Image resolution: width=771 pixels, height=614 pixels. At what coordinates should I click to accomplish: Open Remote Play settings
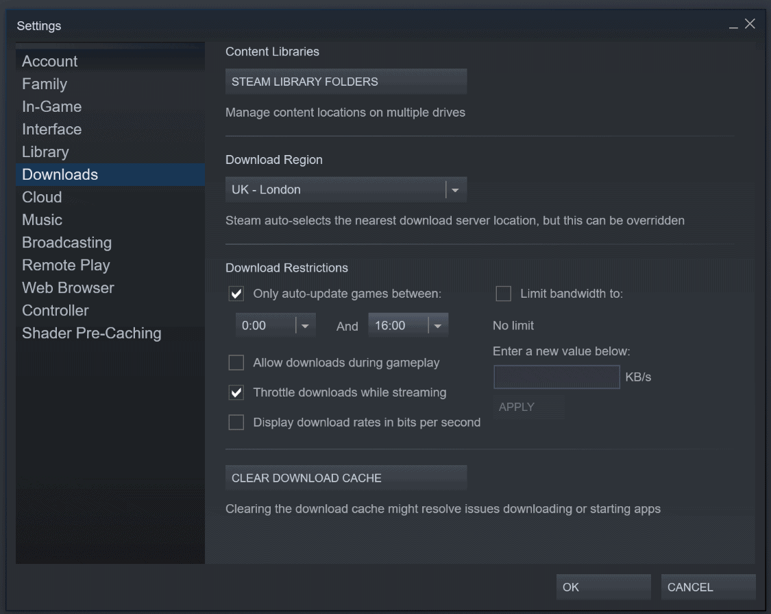(66, 265)
